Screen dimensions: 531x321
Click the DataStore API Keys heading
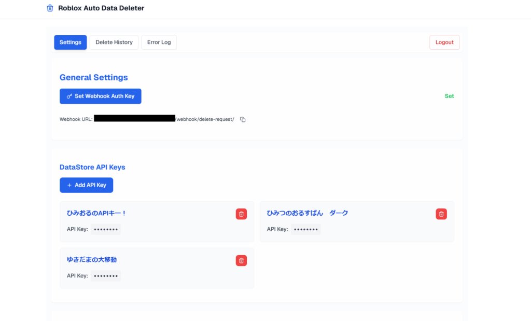pos(92,167)
